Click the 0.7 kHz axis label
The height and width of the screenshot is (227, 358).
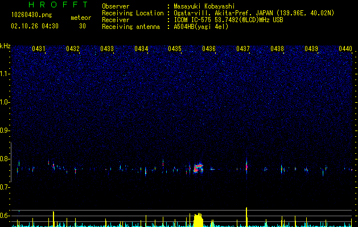tap(5, 187)
